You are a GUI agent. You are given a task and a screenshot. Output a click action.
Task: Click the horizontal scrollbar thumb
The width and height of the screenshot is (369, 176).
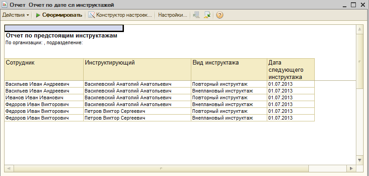tap(161, 168)
